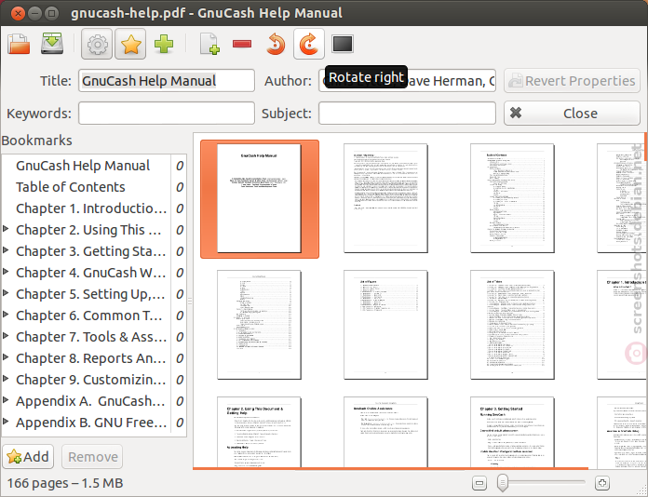This screenshot has width=648, height=497.
Task: Select the Table of Contents page thumbnail
Action: point(512,198)
